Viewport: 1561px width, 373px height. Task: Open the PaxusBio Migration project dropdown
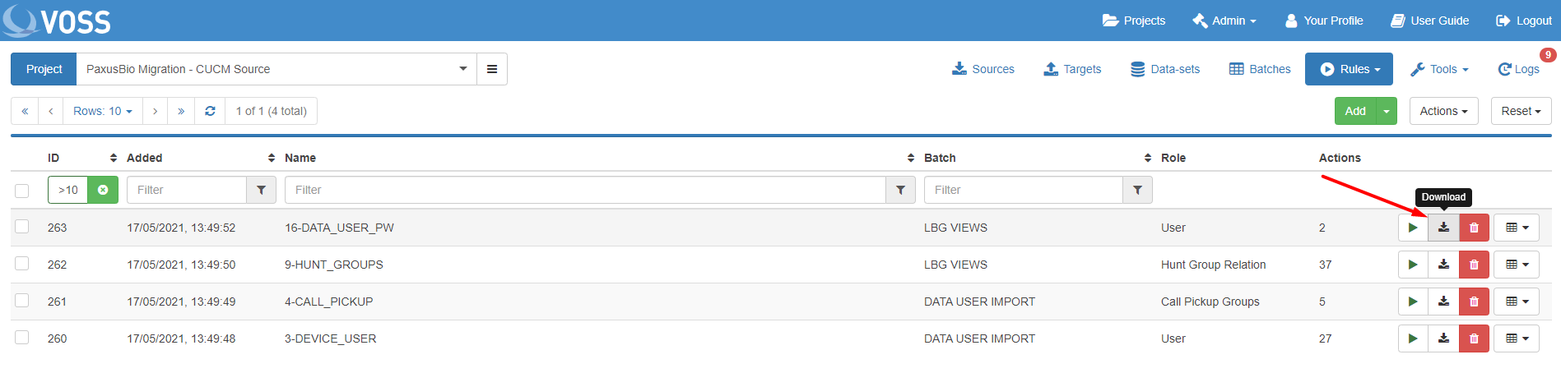(x=276, y=69)
